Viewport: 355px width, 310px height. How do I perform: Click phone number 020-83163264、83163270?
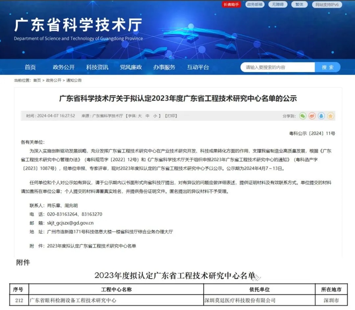pyautogui.click(x=75, y=214)
